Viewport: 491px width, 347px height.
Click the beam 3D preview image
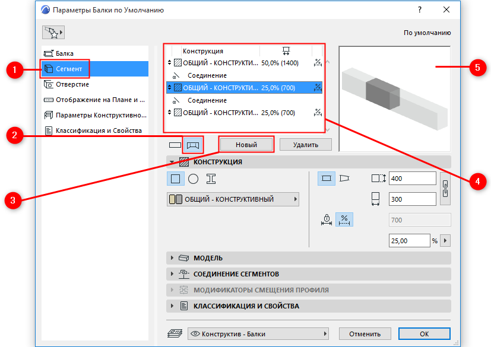tap(395, 98)
